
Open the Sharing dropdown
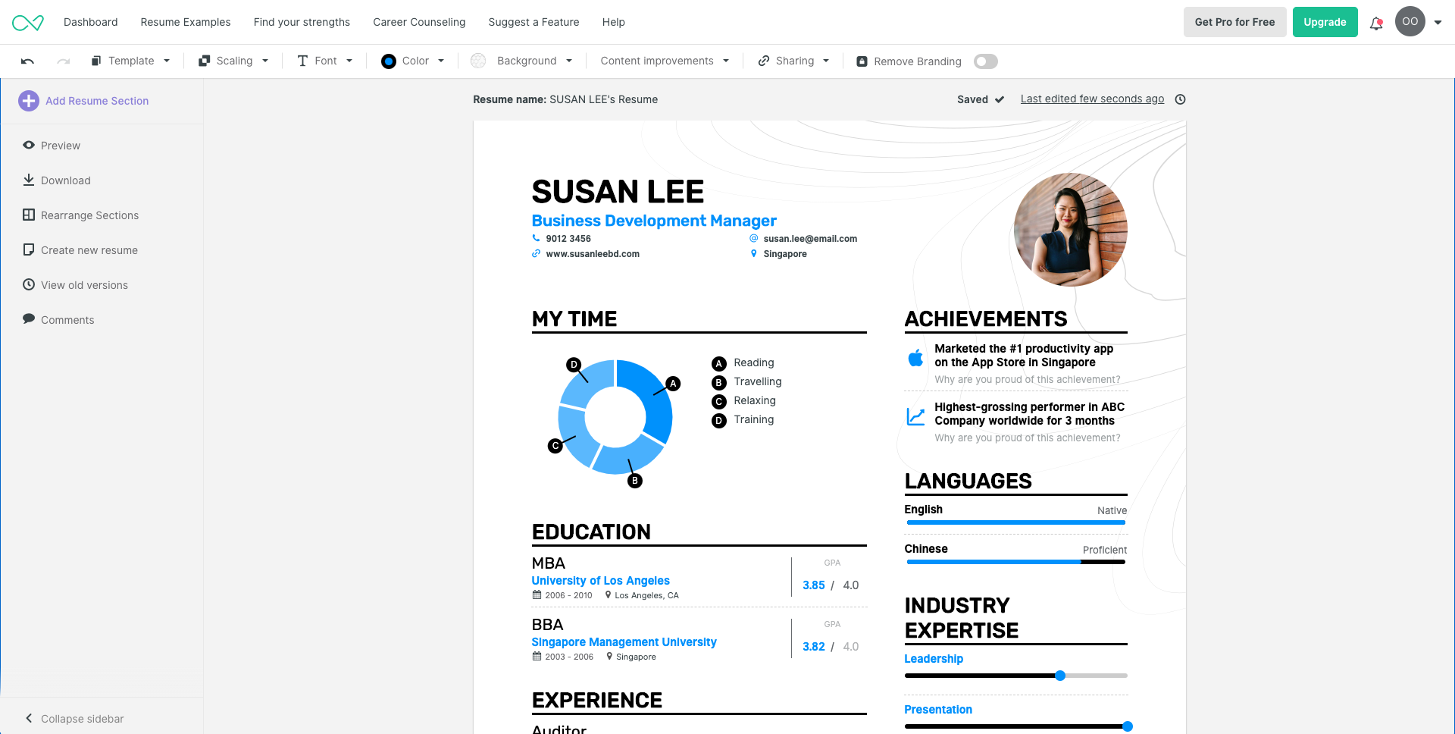(x=793, y=61)
